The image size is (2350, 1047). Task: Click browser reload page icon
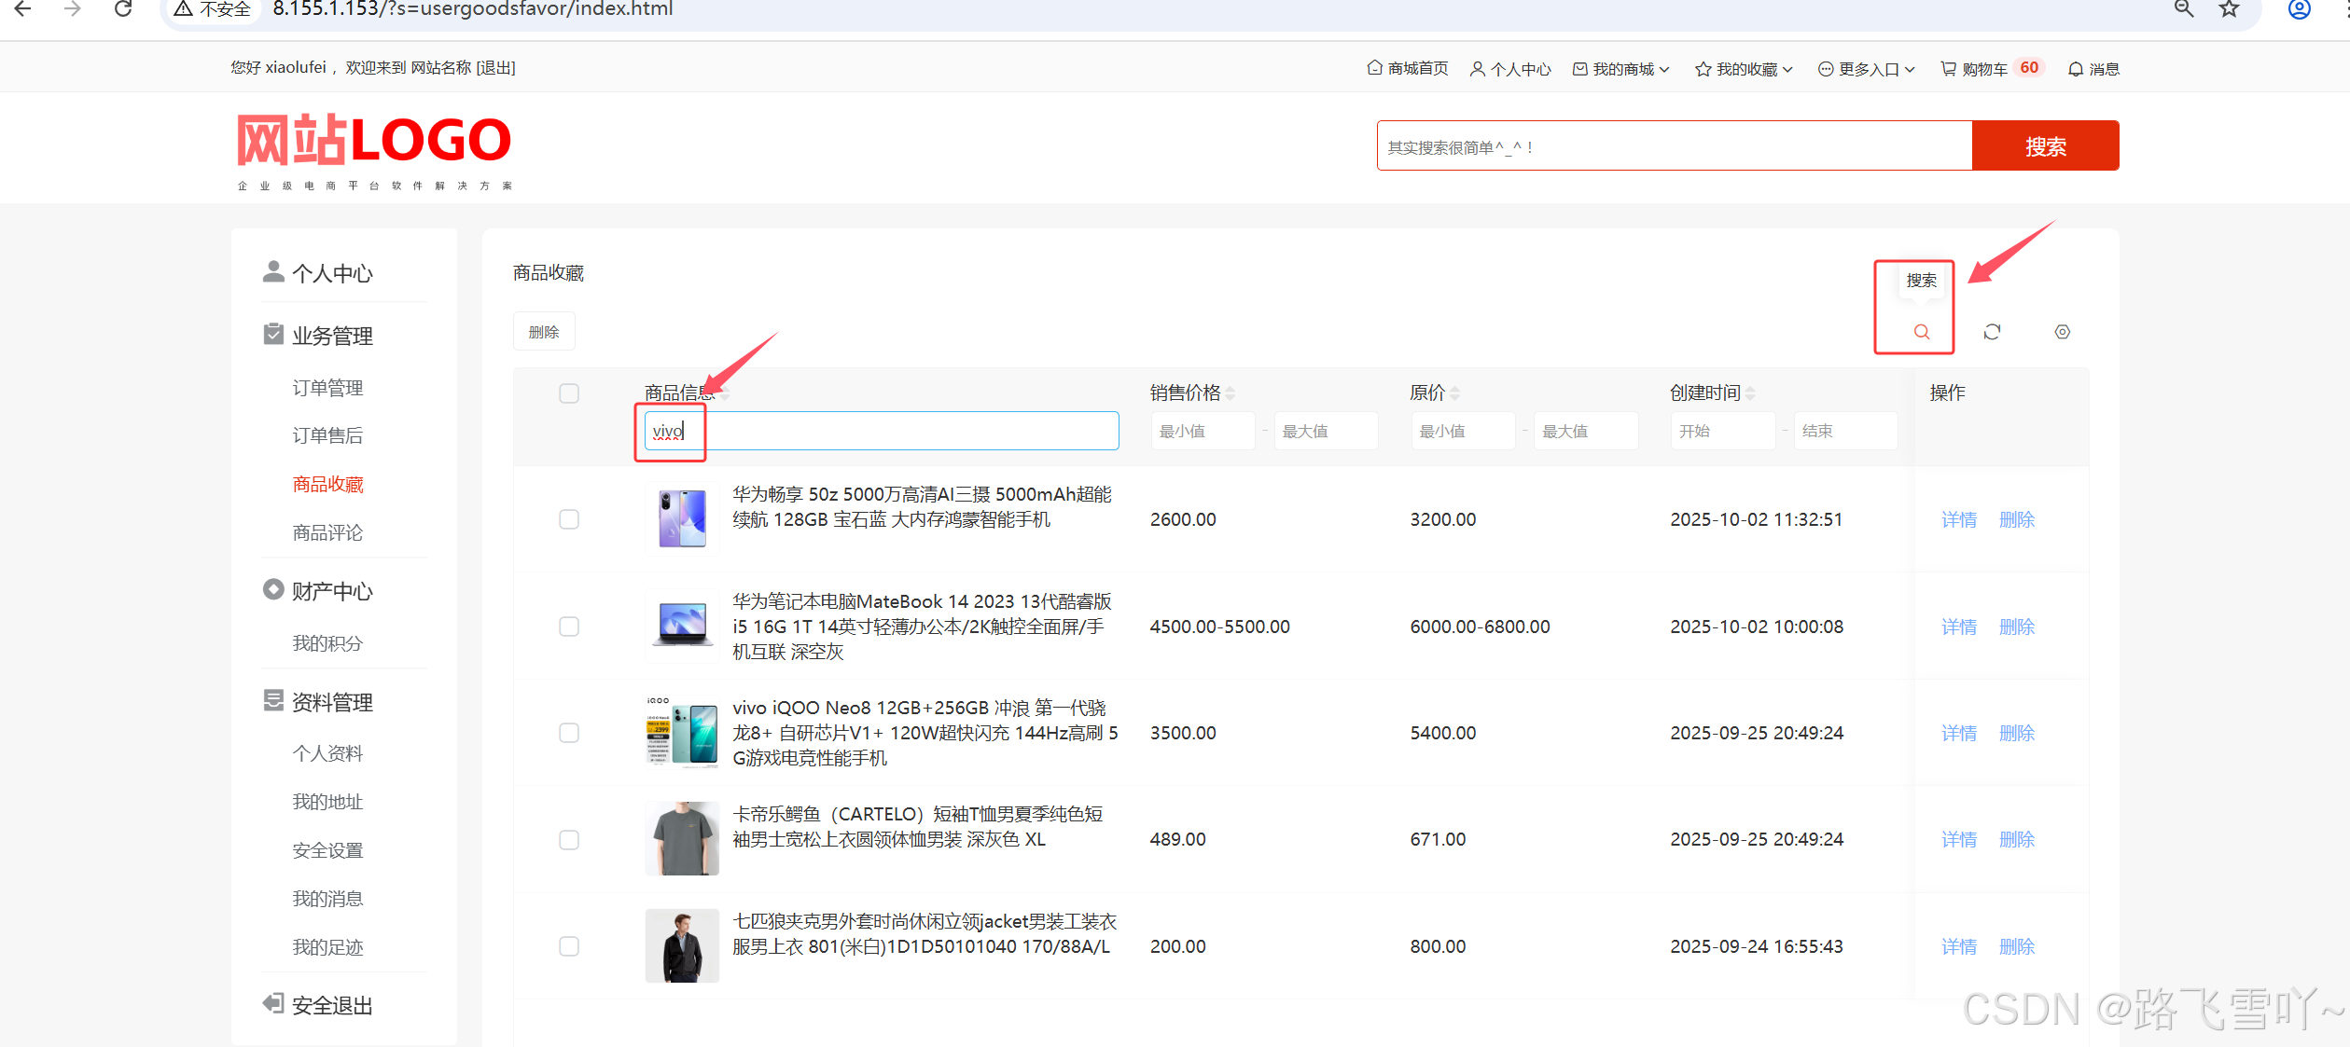122,9
